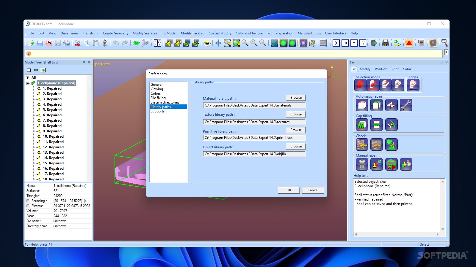Open the Create Geometry menu
The image size is (476, 267).
click(x=116, y=33)
